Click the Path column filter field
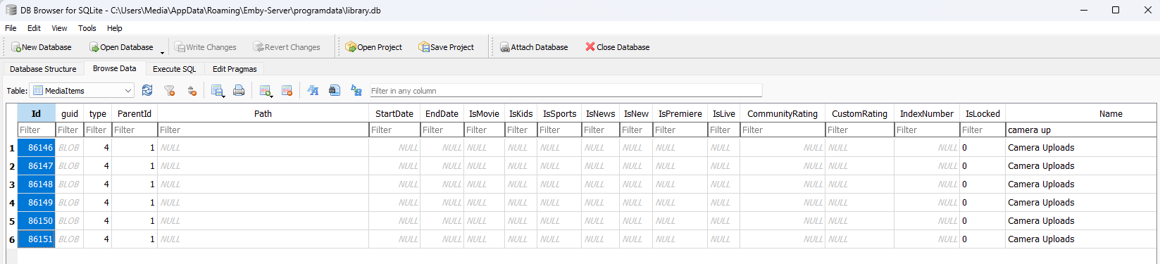This screenshot has height=264, width=1160. tap(263, 130)
